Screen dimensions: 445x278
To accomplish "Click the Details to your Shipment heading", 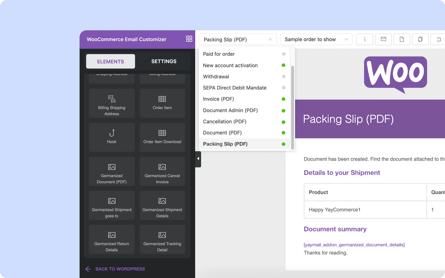I will [342, 173].
